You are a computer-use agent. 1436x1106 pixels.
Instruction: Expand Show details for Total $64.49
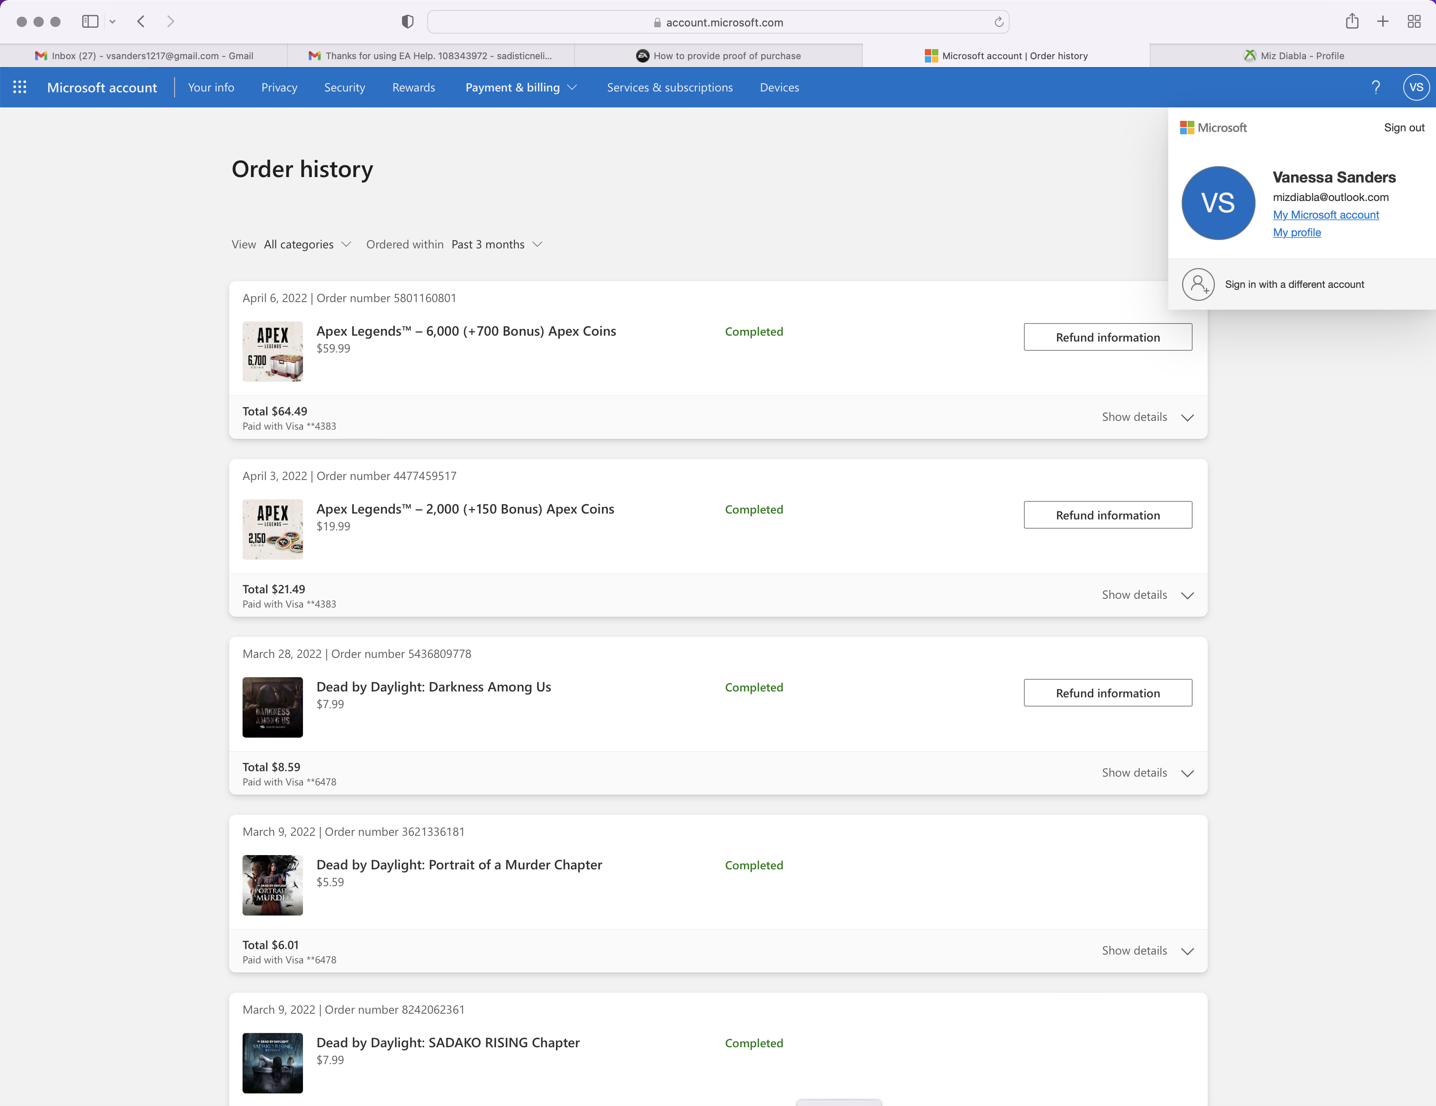tap(1147, 417)
